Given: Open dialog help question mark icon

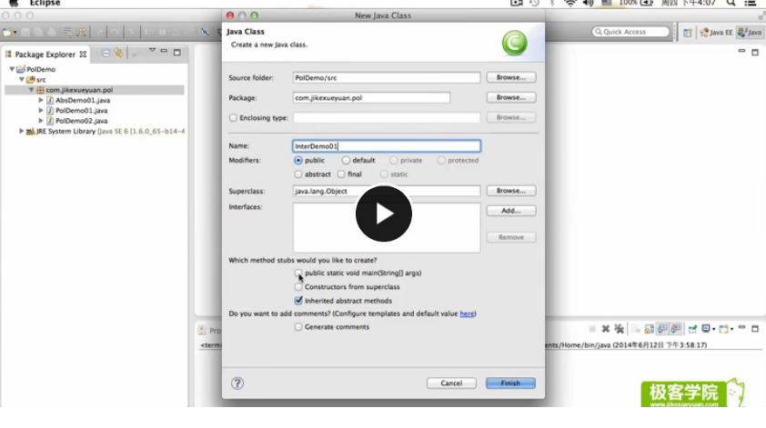Looking at the screenshot, I should pos(237,383).
